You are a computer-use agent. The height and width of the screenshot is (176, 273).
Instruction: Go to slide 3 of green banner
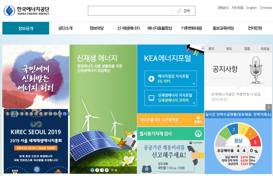102,170
